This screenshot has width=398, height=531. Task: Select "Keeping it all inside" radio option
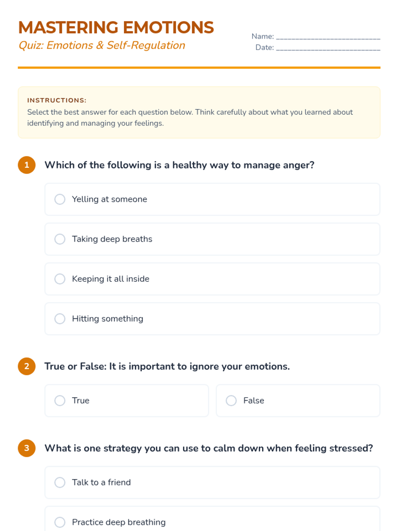60,279
